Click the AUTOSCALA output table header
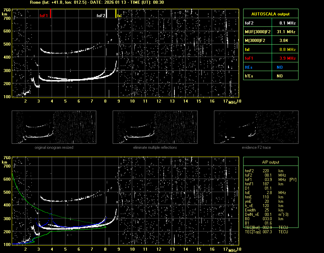The width and height of the screenshot is (324, 253). [x=271, y=14]
